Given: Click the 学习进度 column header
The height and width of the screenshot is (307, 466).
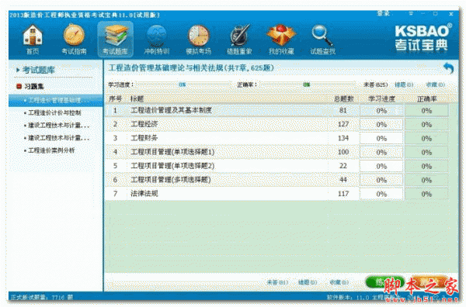Looking at the screenshot, I should [381, 98].
